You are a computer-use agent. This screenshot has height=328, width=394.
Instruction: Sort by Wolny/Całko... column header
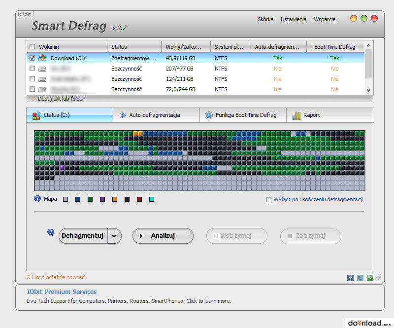click(x=186, y=47)
